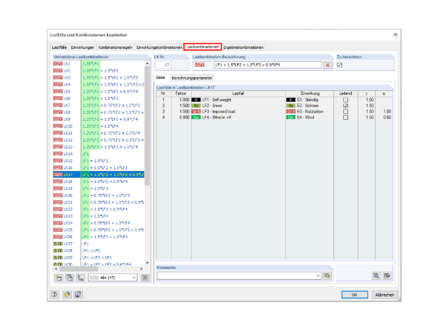Select load combination LK14 row
This screenshot has height=328, width=437.
click(x=99, y=154)
